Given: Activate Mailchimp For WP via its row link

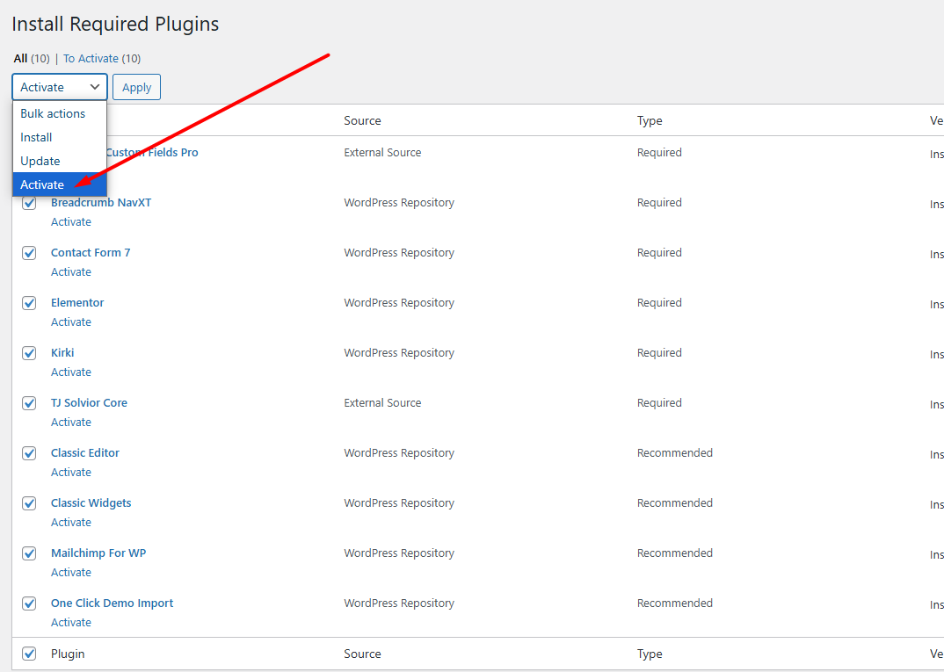Looking at the screenshot, I should tap(71, 572).
